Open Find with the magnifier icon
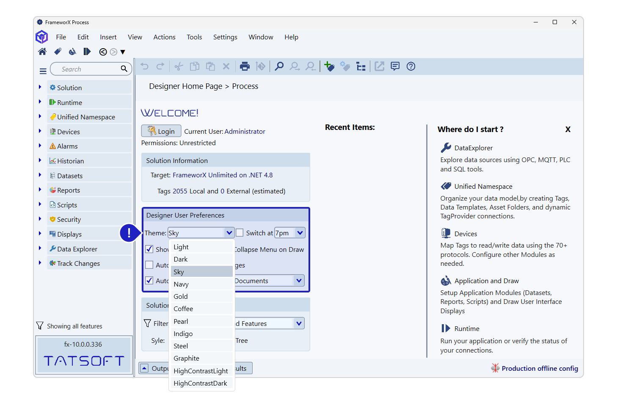This screenshot has height=408, width=617. pos(279,66)
